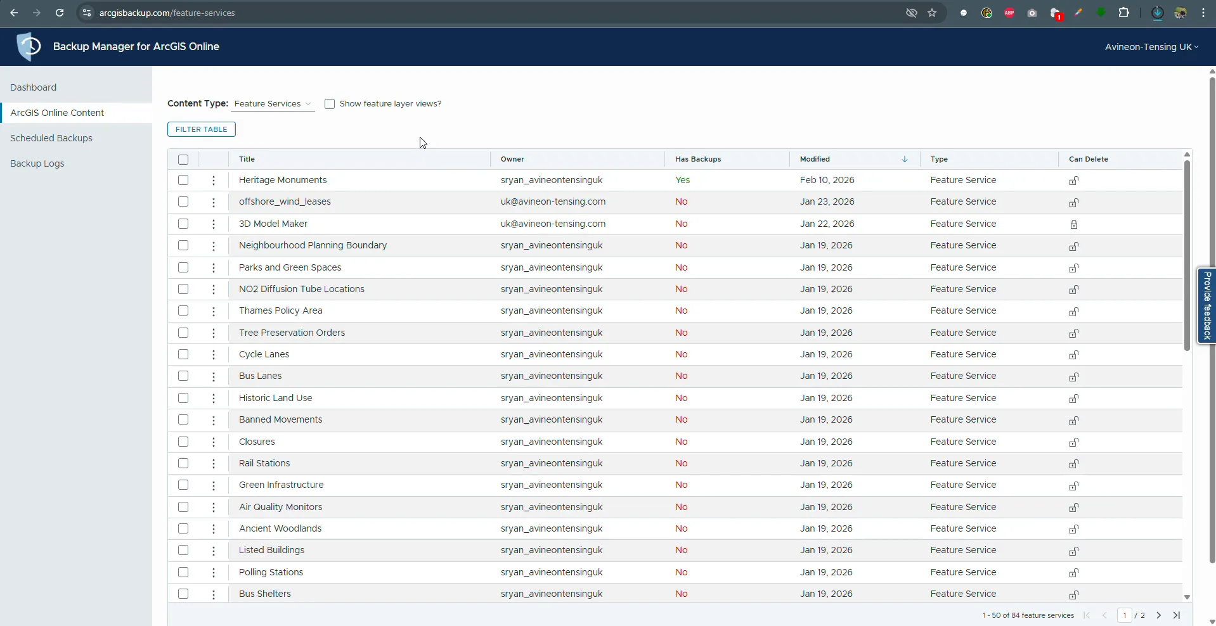Click unlock icon in Heritage Monuments row
The width and height of the screenshot is (1216, 626).
tap(1074, 181)
